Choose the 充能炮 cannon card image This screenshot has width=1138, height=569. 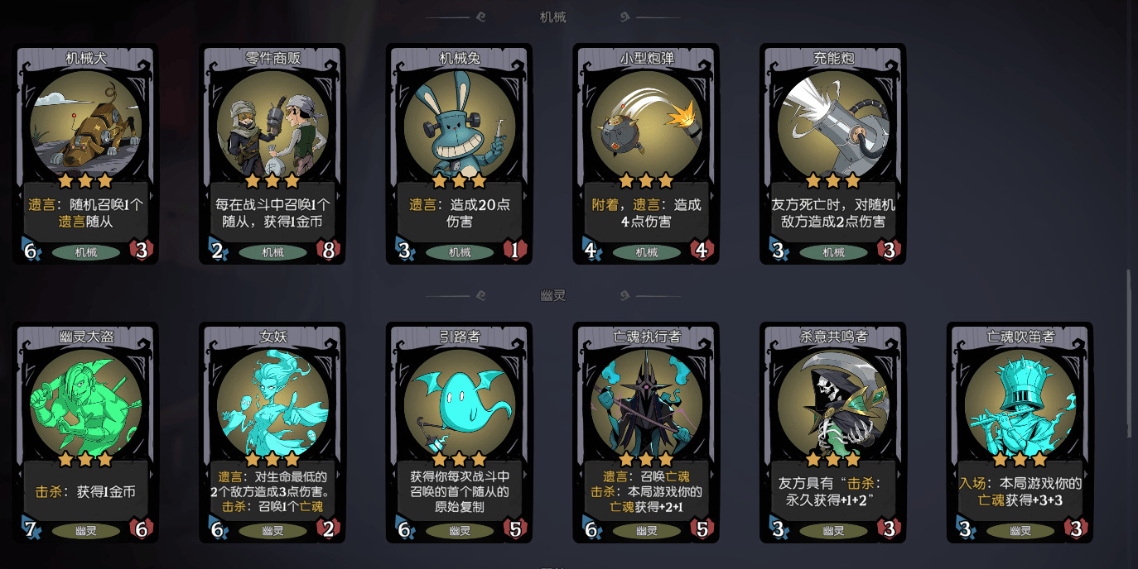click(x=833, y=124)
